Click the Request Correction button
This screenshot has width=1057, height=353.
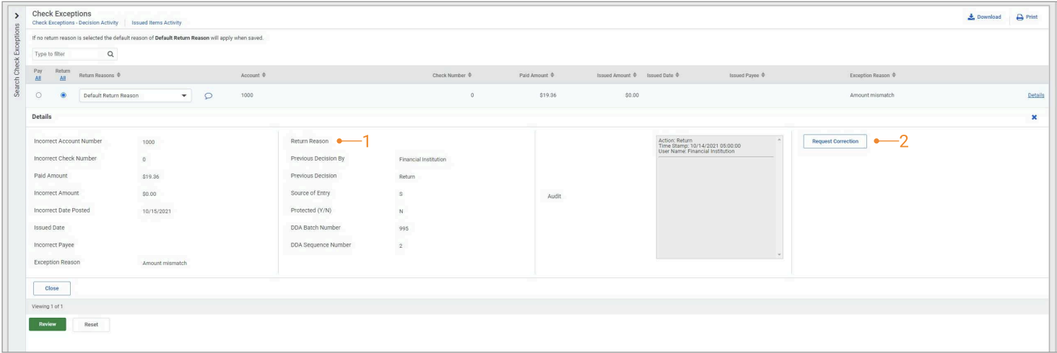pyautogui.click(x=835, y=141)
